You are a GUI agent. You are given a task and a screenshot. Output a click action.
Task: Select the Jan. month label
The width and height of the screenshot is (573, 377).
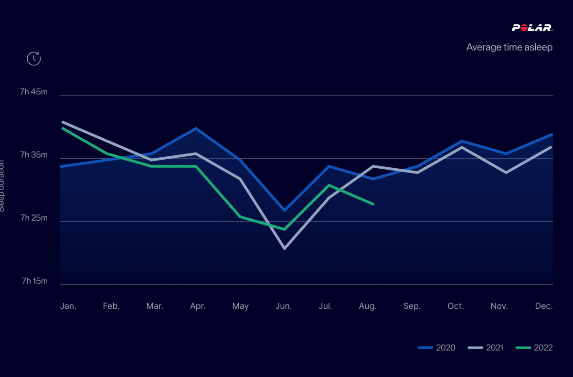(68, 306)
